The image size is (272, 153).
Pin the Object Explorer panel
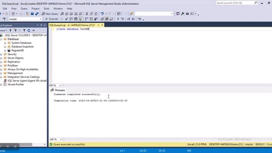coord(41,25)
